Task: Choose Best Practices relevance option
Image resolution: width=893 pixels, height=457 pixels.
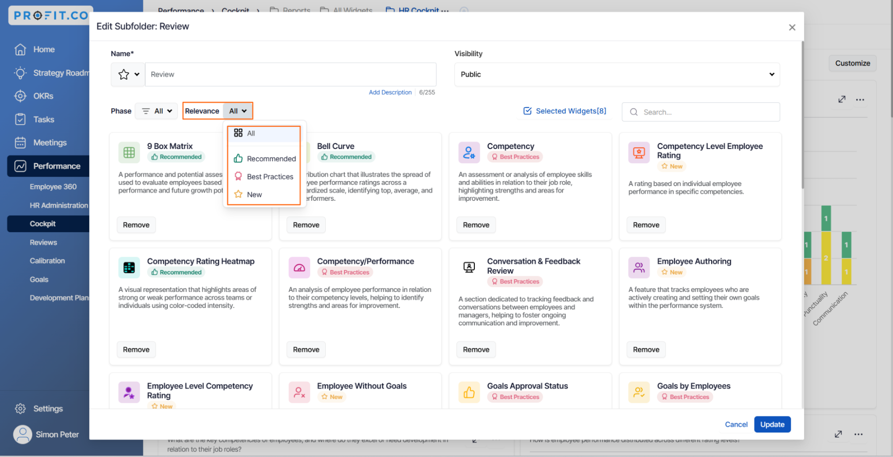Action: pyautogui.click(x=264, y=177)
